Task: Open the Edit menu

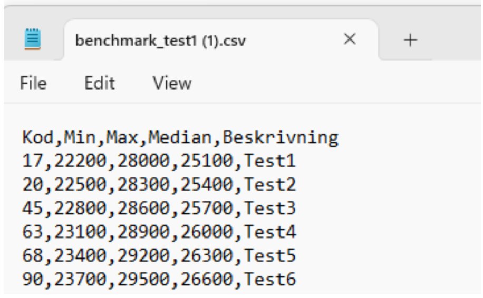Action: tap(100, 83)
